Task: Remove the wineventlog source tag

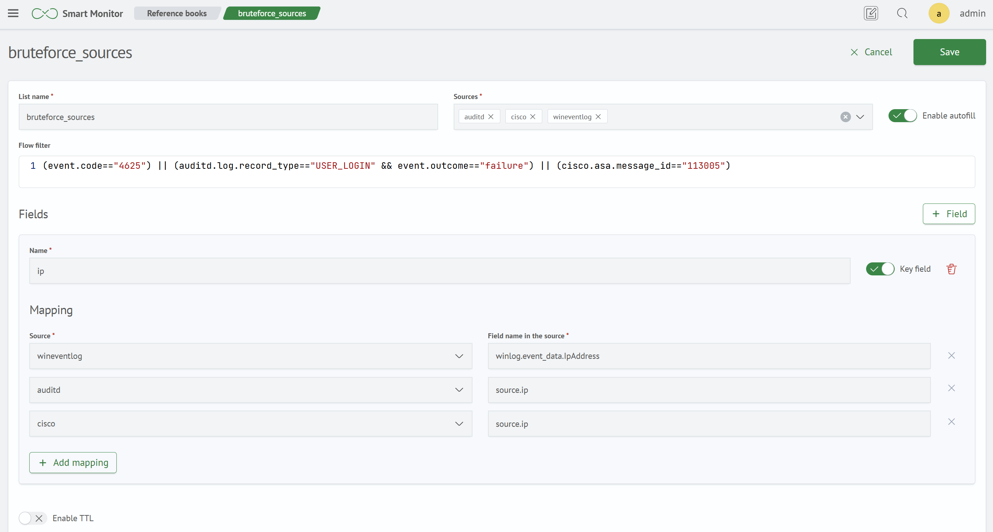Action: [598, 117]
